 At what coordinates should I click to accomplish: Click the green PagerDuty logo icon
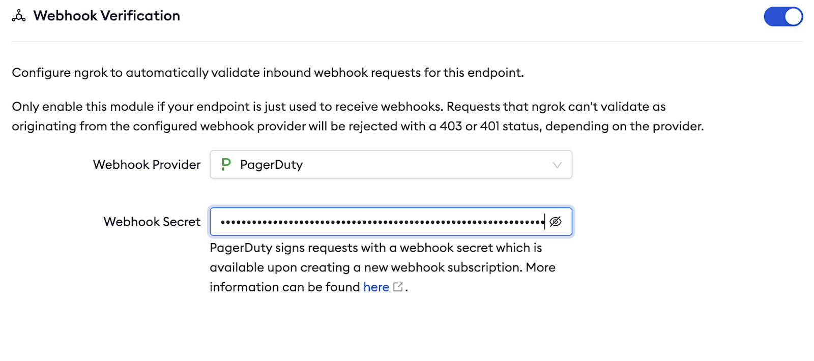[x=226, y=164]
